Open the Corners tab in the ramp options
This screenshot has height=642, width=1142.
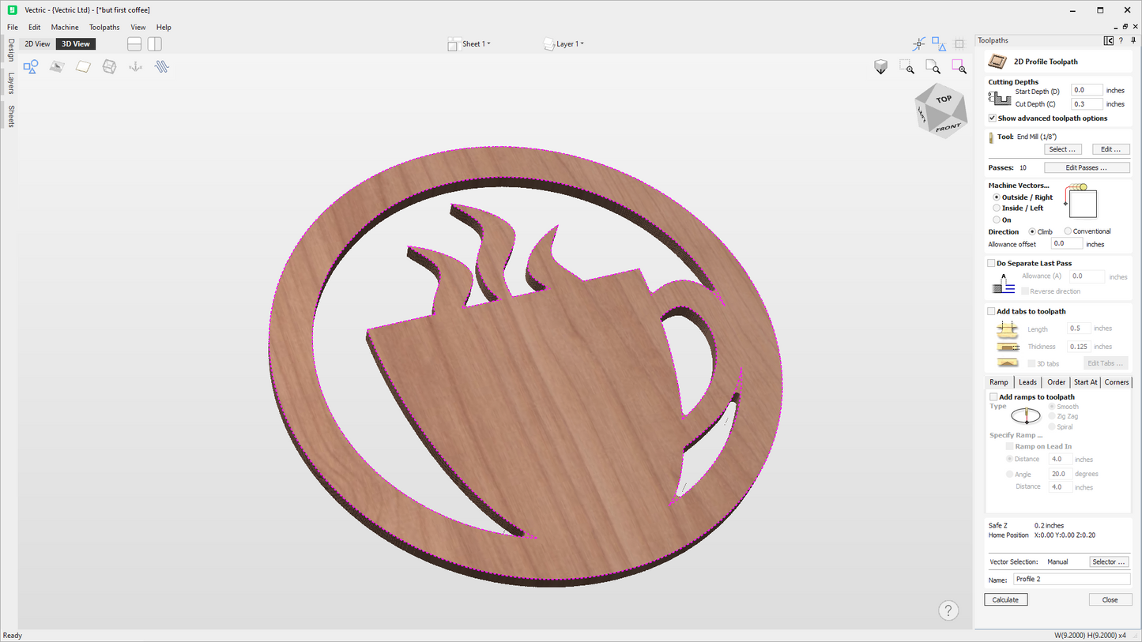click(x=1116, y=381)
